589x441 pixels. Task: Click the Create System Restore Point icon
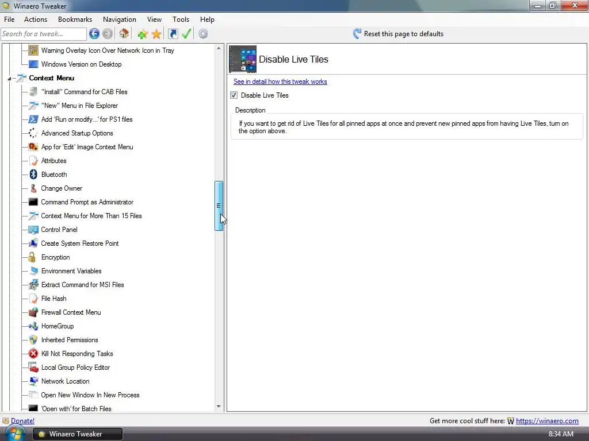(33, 243)
